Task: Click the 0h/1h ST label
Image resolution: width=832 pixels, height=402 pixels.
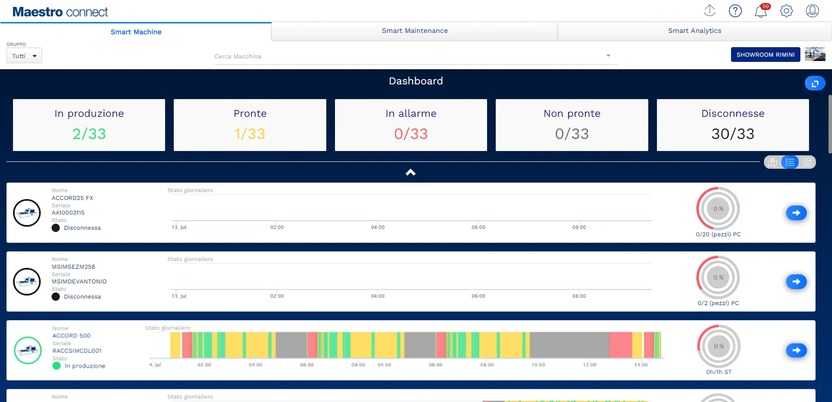Action: pyautogui.click(x=719, y=372)
